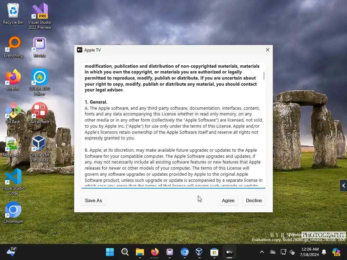Show hidden system tray icons

[262, 252]
